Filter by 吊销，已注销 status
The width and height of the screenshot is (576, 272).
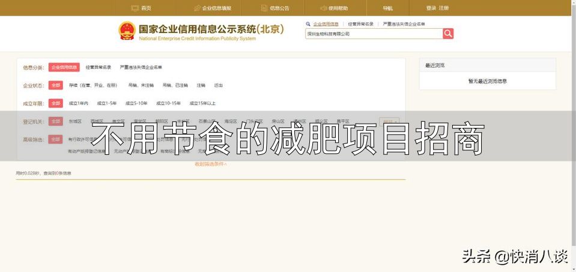point(175,85)
